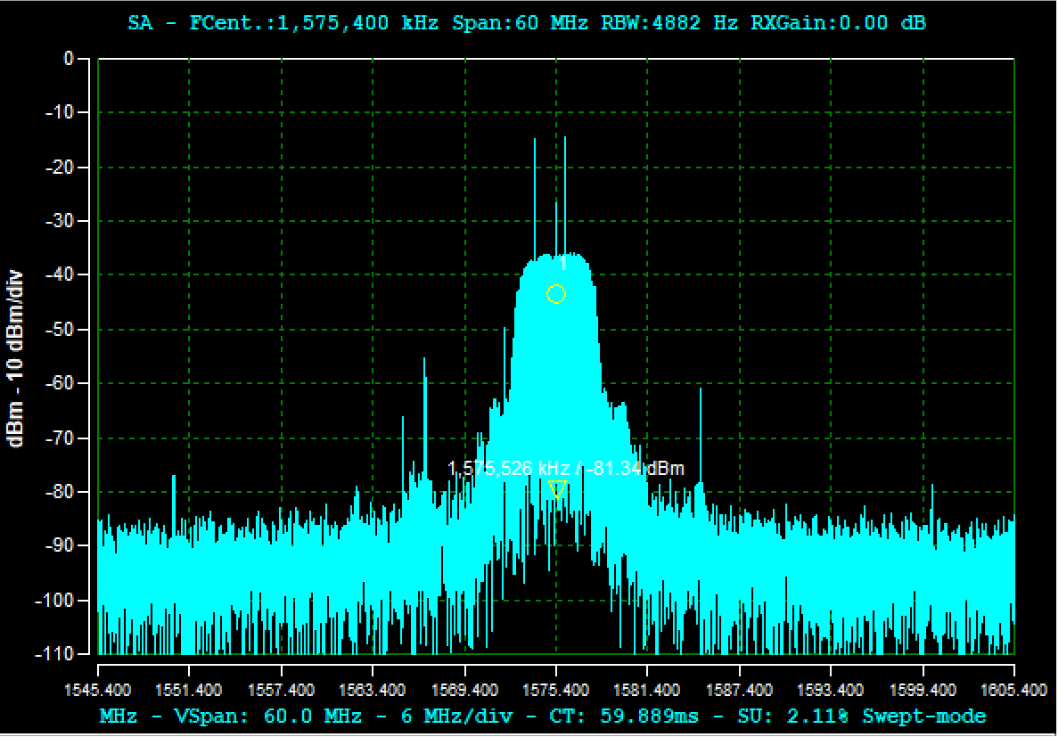The height and width of the screenshot is (737, 1058).
Task: Click the 1605.400 frequency axis label
Action: (x=1014, y=691)
